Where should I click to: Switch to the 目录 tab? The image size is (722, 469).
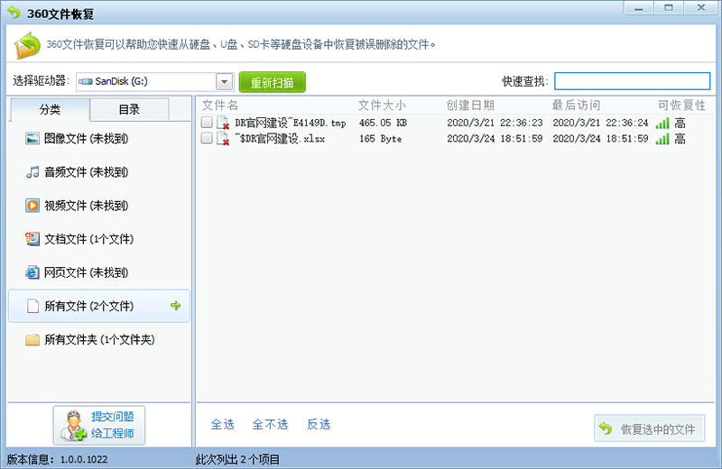pos(129,109)
